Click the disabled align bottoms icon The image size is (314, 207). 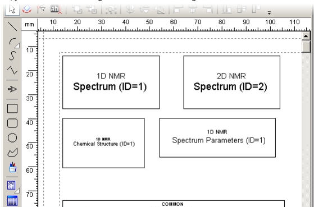(x=227, y=9)
